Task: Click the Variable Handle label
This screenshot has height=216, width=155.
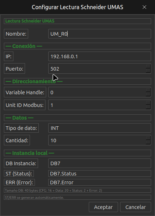Action: click(25, 92)
